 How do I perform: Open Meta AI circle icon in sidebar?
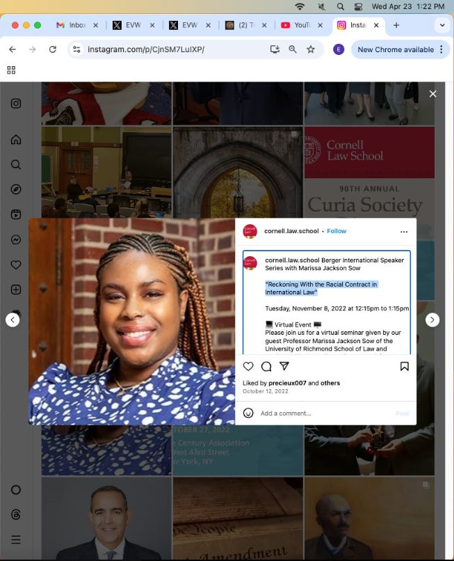pyautogui.click(x=16, y=489)
